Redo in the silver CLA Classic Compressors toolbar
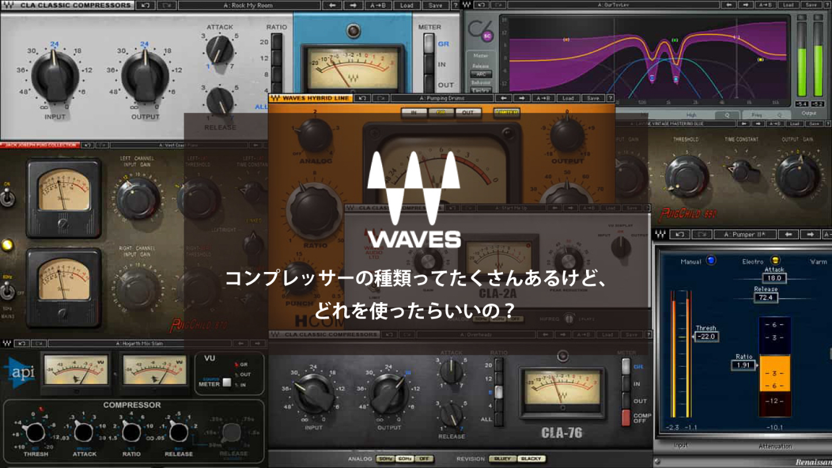This screenshot has width=832, height=468. click(x=166, y=5)
